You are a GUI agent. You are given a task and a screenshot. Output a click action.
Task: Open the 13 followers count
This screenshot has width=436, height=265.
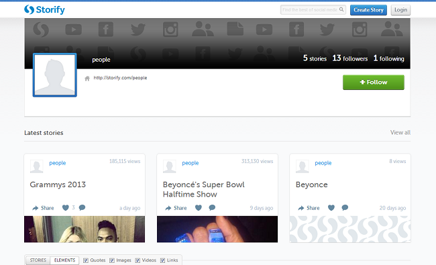[350, 58]
